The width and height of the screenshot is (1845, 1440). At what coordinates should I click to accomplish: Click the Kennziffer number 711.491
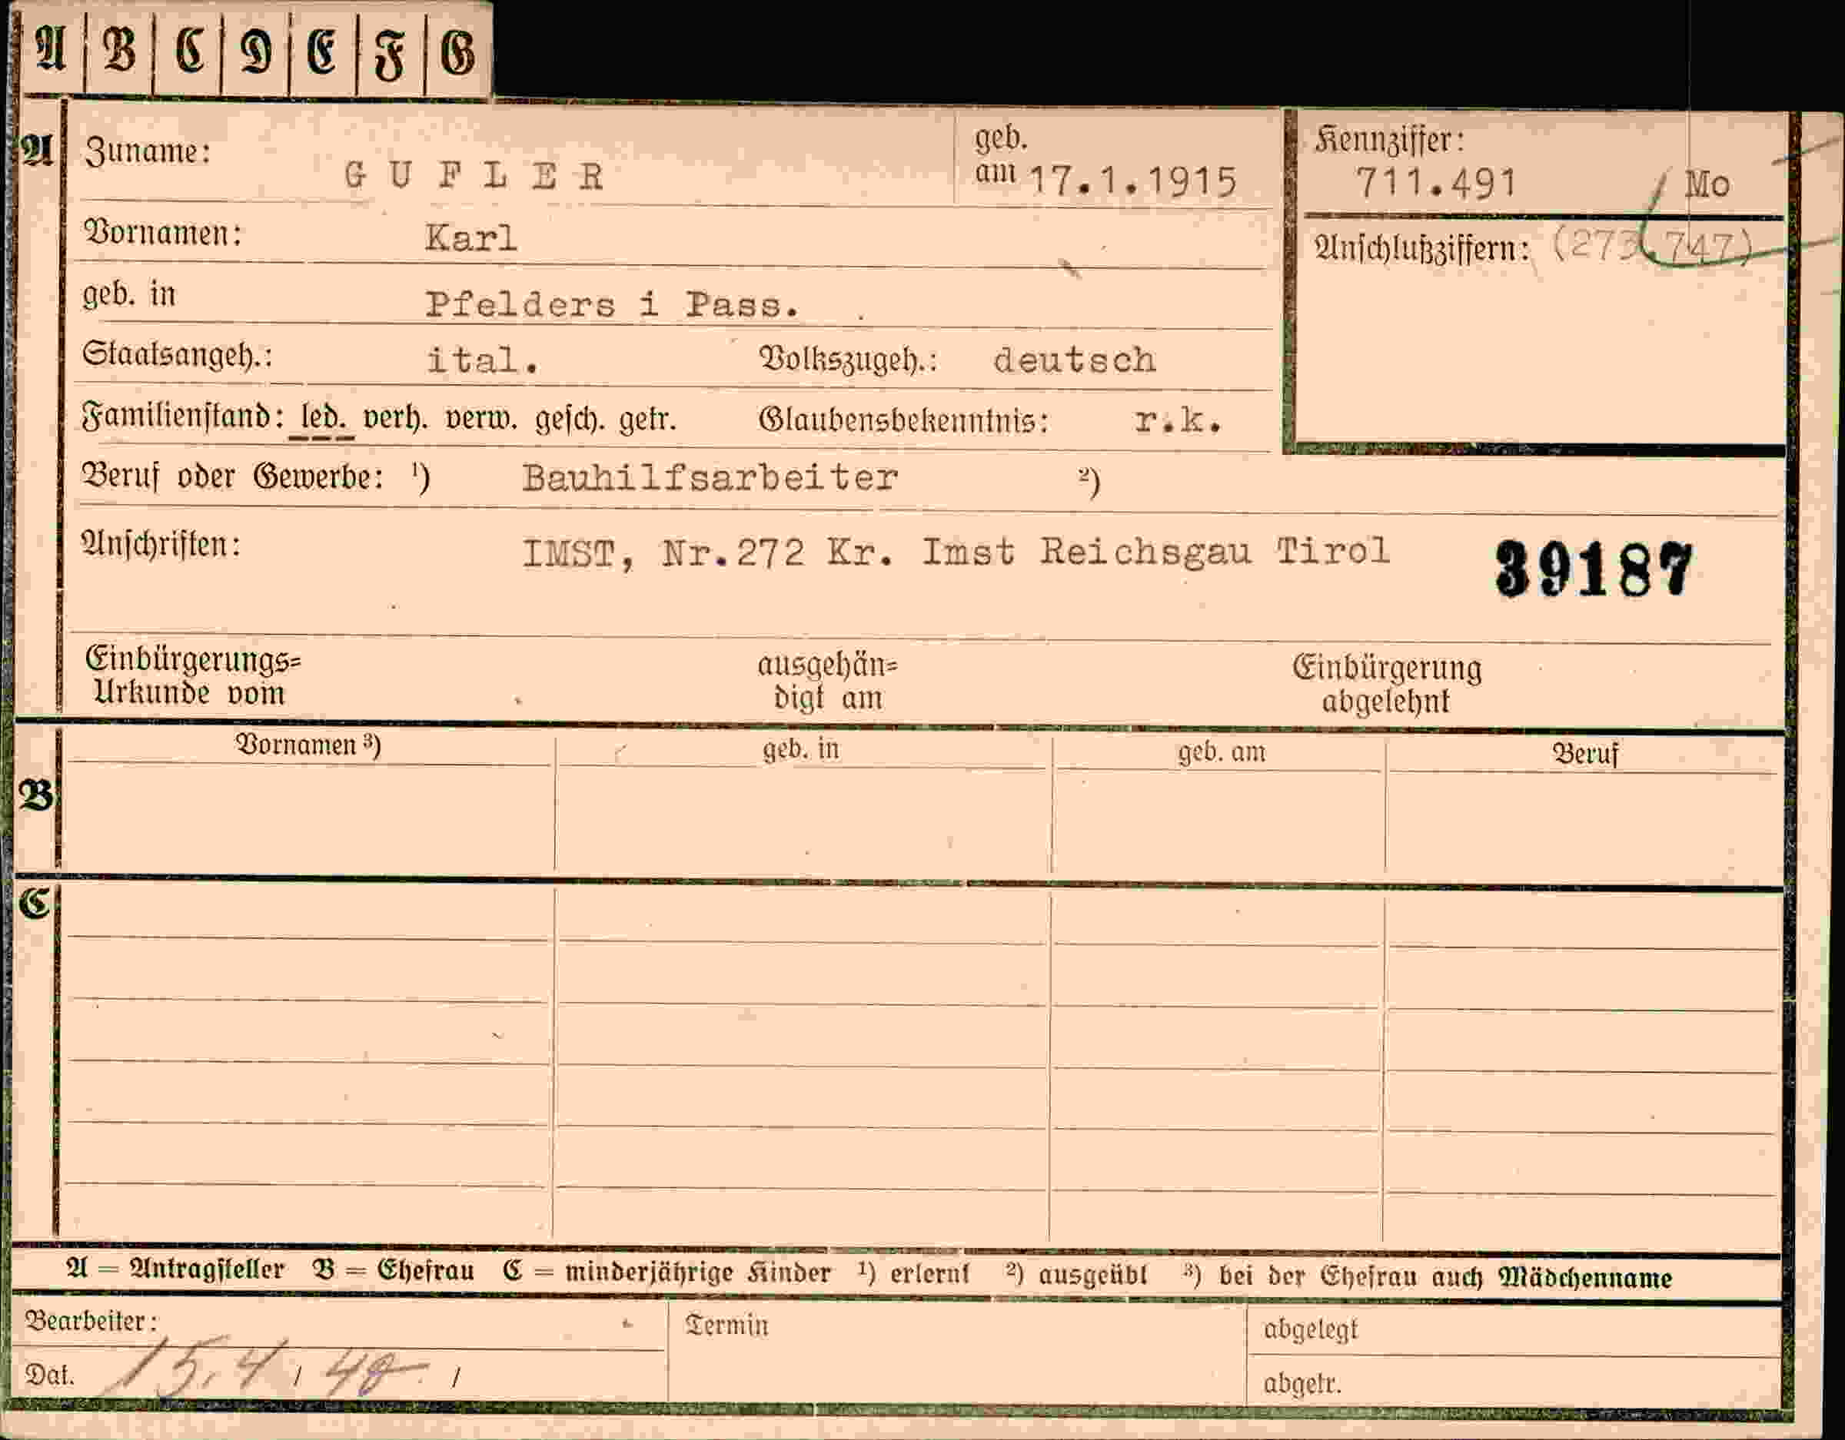pos(1436,182)
